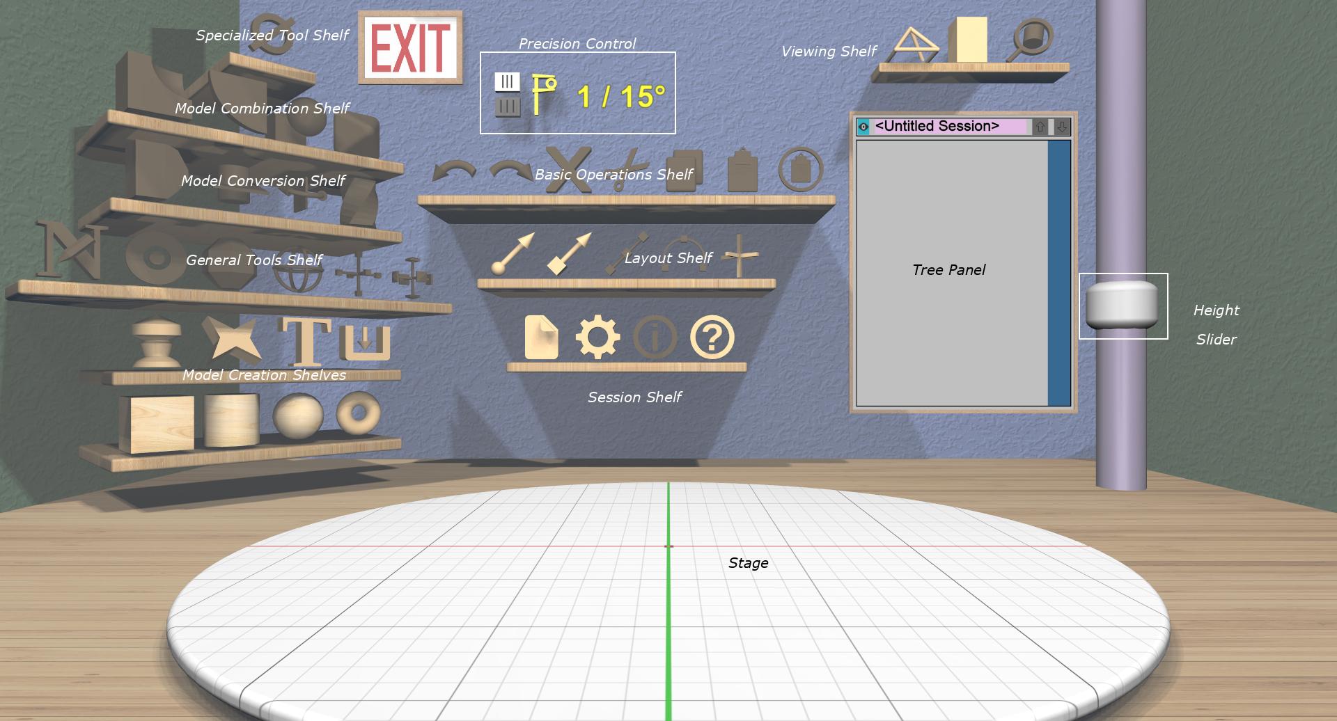The width and height of the screenshot is (1337, 721).
Task: Toggle wireframe edges on Viewing Shelf
Action: coord(915,44)
